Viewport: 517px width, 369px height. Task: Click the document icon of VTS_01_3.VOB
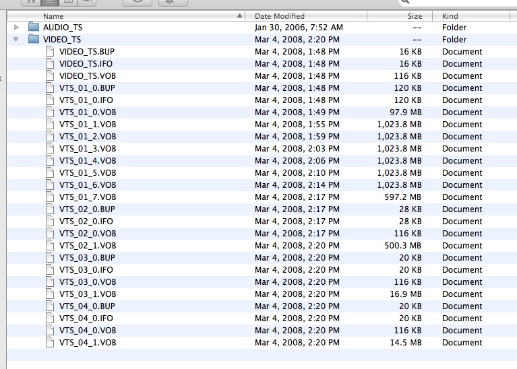coord(50,149)
